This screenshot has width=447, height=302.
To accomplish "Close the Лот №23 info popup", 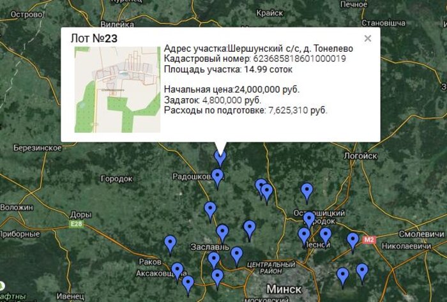I will pos(368,38).
